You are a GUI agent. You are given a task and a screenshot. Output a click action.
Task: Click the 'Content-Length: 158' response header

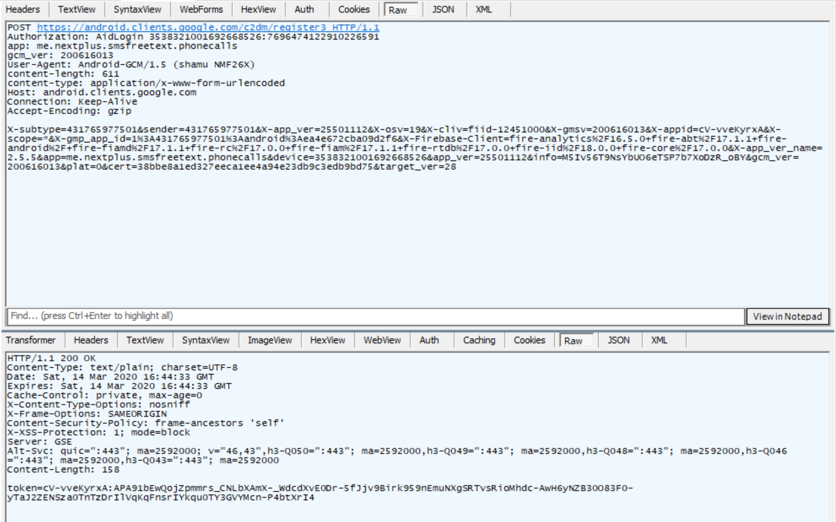(x=63, y=470)
